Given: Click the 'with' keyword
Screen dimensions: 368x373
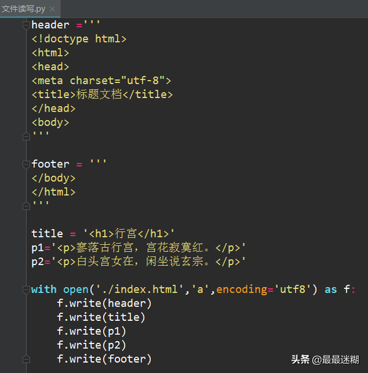Looking at the screenshot, I should 44,289.
